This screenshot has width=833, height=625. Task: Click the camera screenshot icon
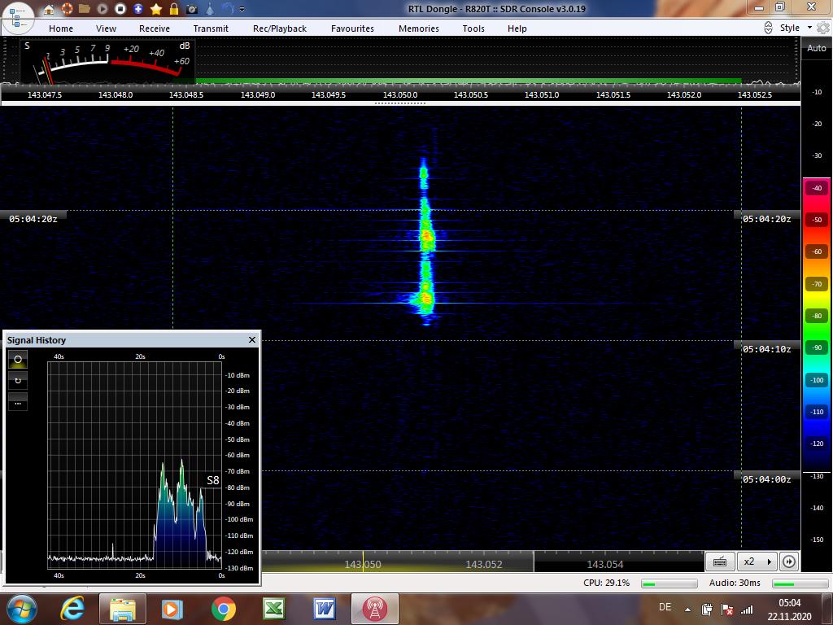click(192, 9)
